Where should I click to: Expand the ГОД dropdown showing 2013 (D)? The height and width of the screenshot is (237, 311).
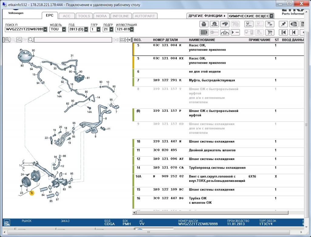[x=86, y=29]
